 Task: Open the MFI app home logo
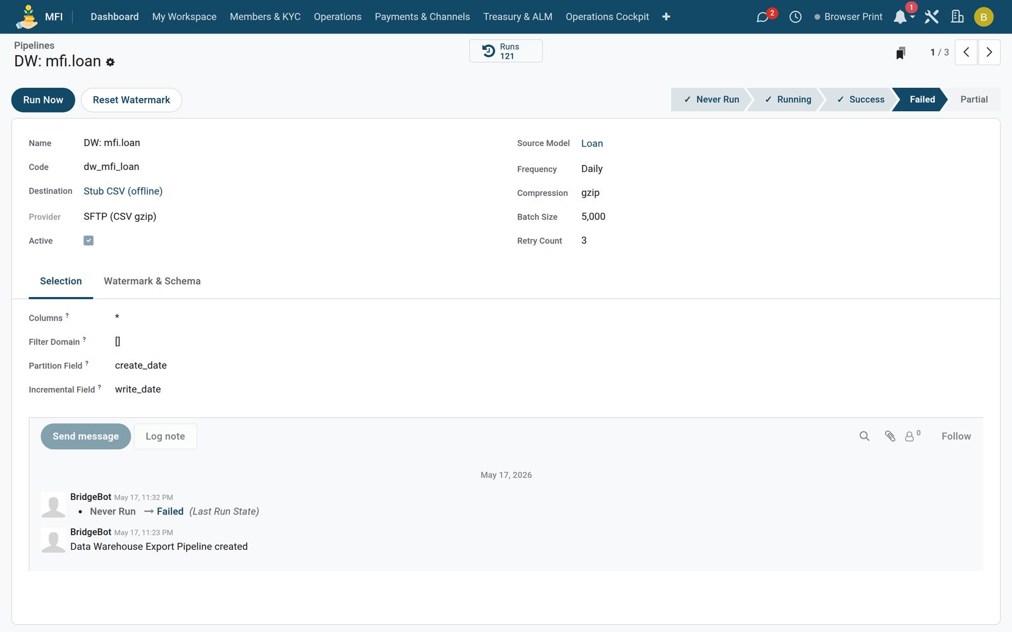27,16
